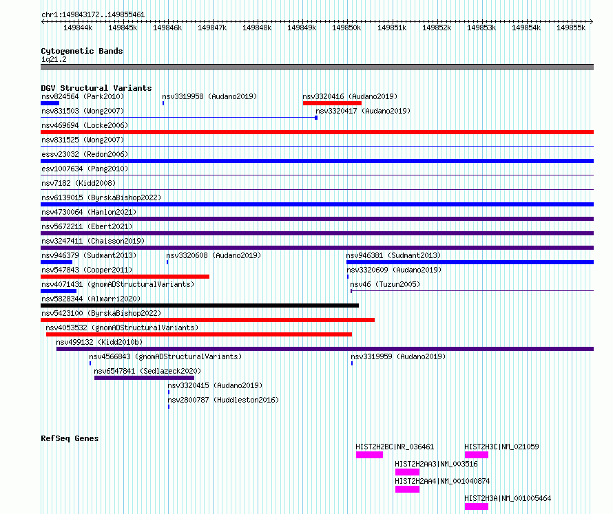Image resolution: width=613 pixels, height=514 pixels.
Task: Click the nsv4053532 gnomAD red bar
Action: coord(199,334)
